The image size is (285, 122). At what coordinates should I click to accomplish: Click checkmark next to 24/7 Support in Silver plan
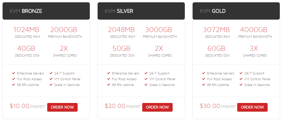146,73
